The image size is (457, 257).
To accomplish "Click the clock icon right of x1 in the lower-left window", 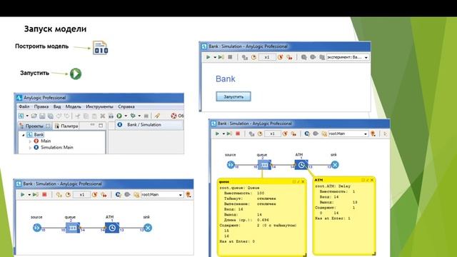I will [94, 195].
